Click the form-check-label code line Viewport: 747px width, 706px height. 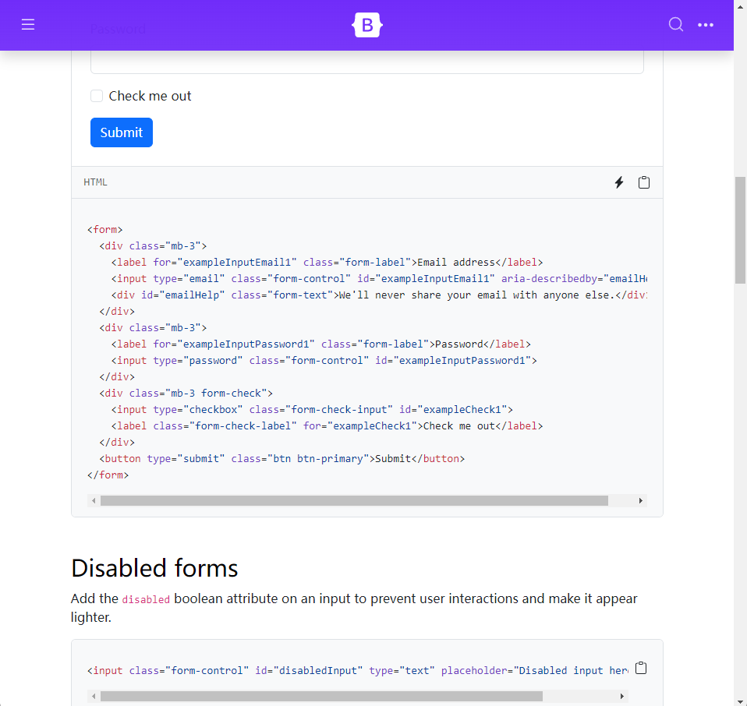point(327,426)
